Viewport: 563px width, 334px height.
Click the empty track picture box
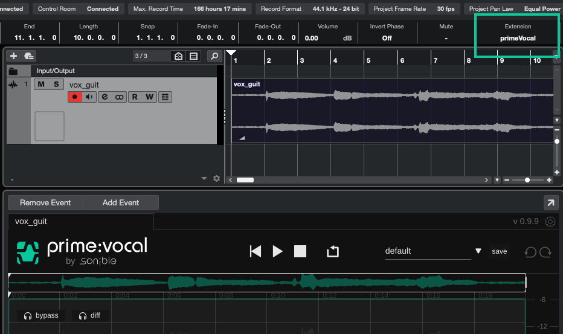50,126
